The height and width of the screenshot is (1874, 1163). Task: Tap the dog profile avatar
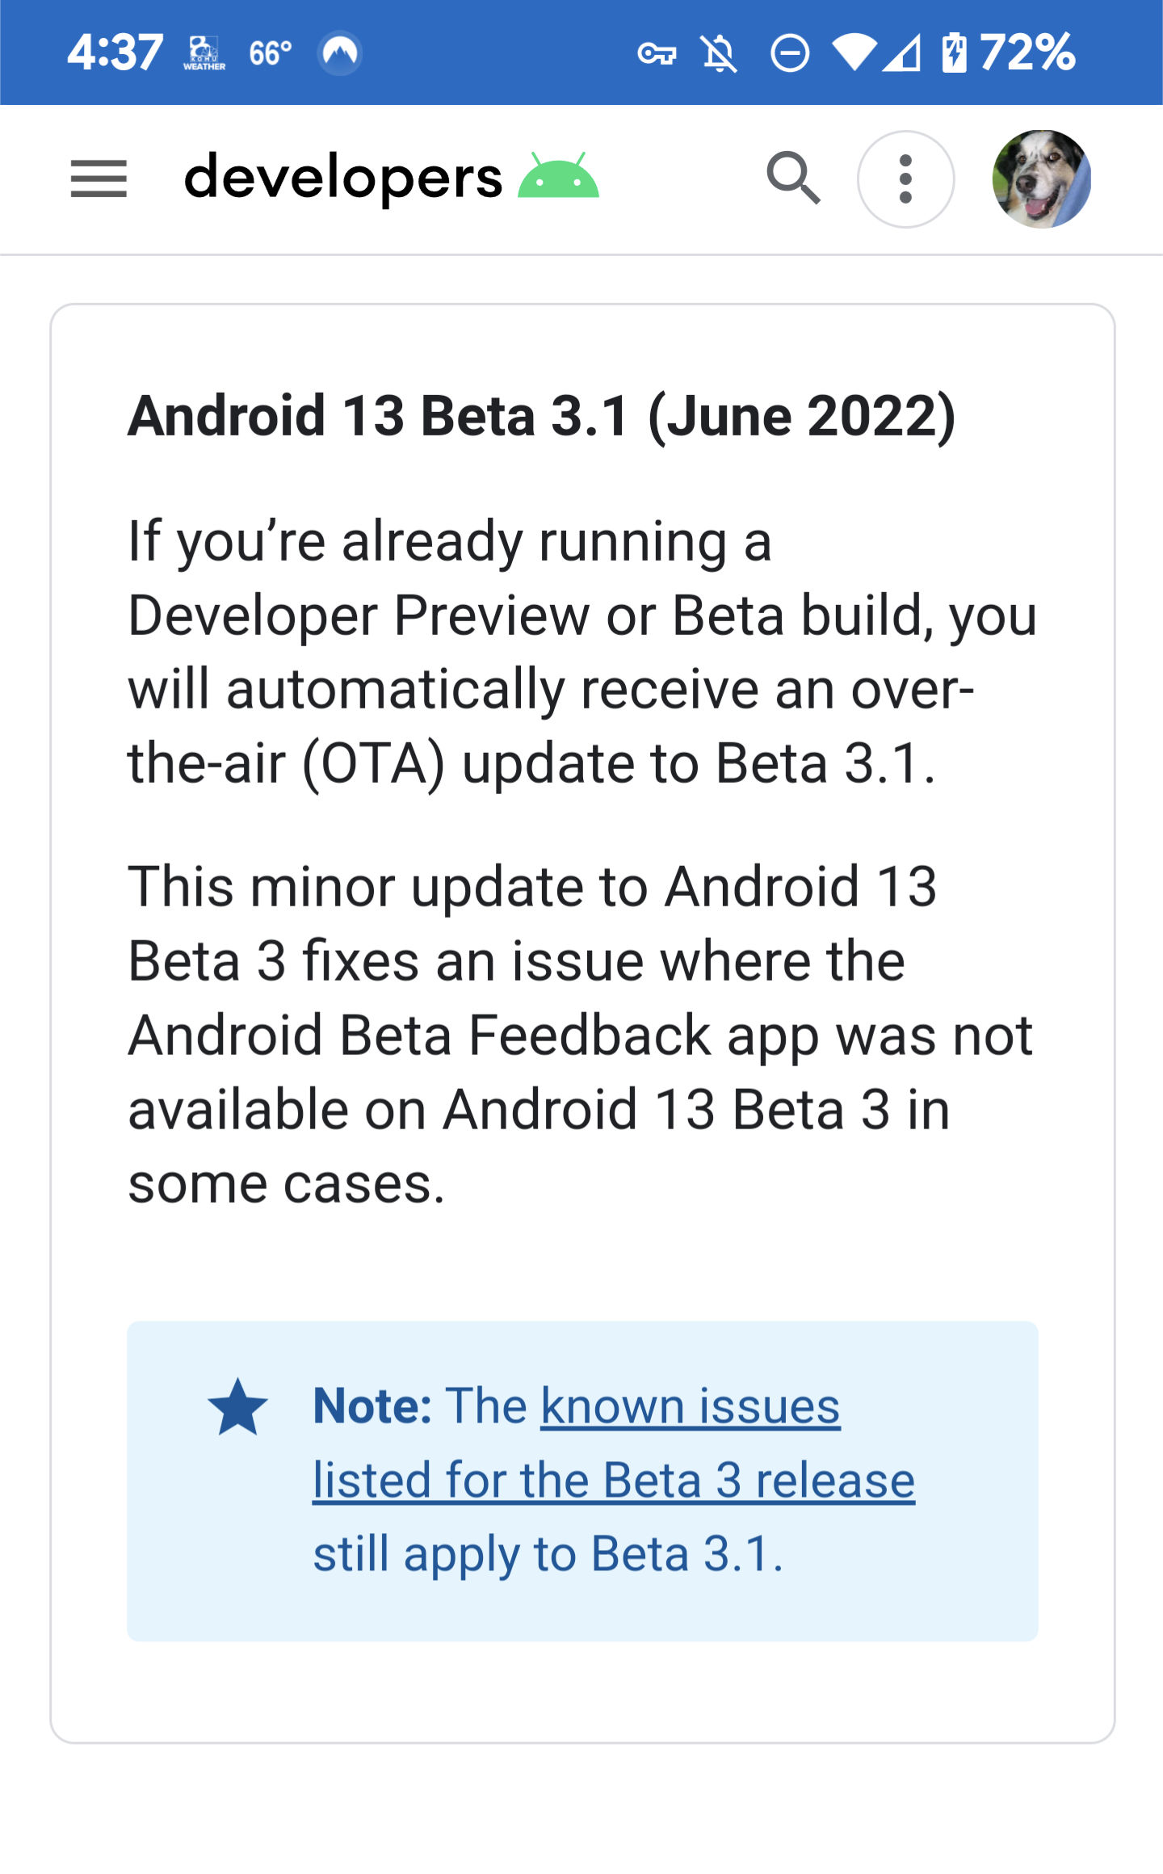(x=1041, y=179)
